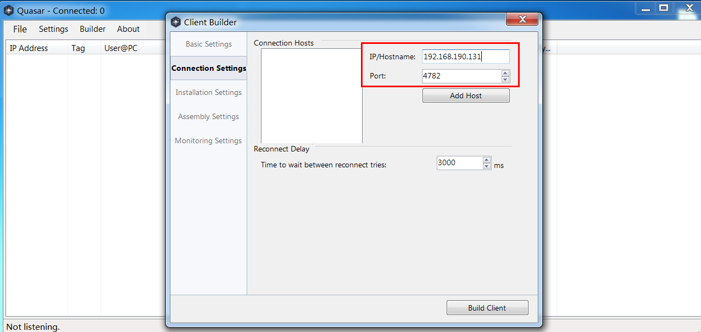This screenshot has height=332, width=701.
Task: Open the Settings menu in Quasar
Action: coord(53,29)
